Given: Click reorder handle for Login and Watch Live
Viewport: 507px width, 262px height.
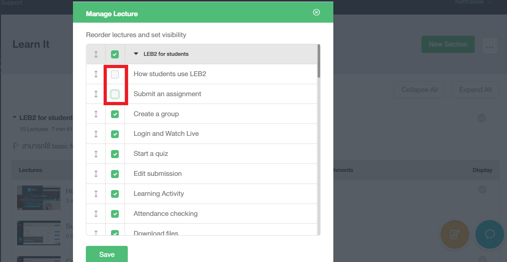Looking at the screenshot, I should pyautogui.click(x=96, y=134).
